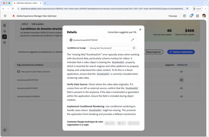Send the issue to GitHub button
This screenshot has width=209, height=137.
pyautogui.click(x=133, y=123)
